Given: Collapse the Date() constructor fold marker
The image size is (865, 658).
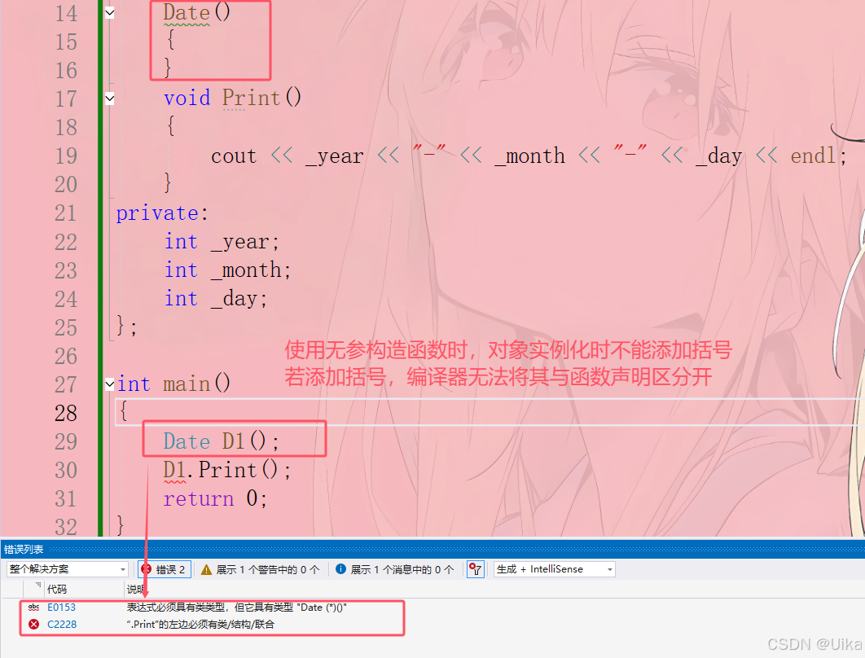Looking at the screenshot, I should pos(110,13).
